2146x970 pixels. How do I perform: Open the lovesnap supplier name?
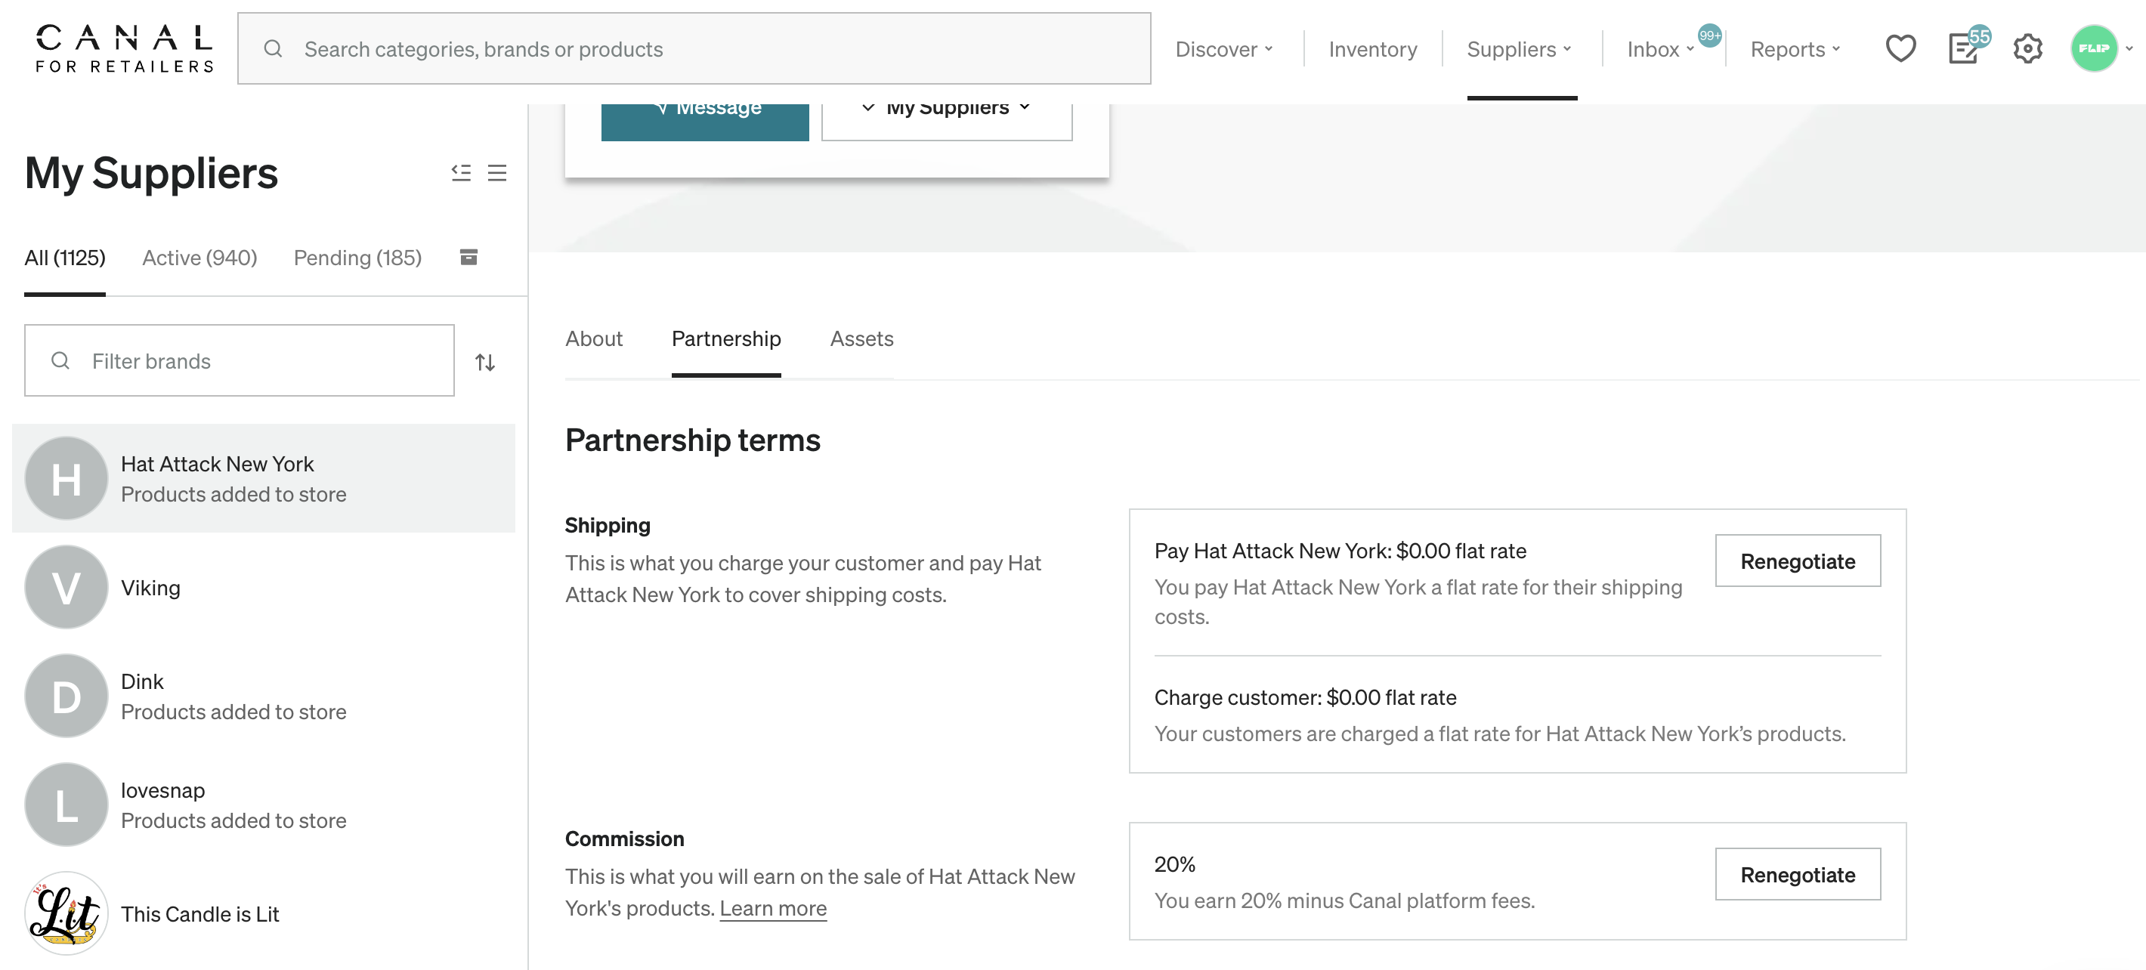click(162, 790)
